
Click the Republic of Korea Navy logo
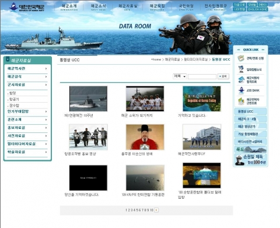pos(27,7)
